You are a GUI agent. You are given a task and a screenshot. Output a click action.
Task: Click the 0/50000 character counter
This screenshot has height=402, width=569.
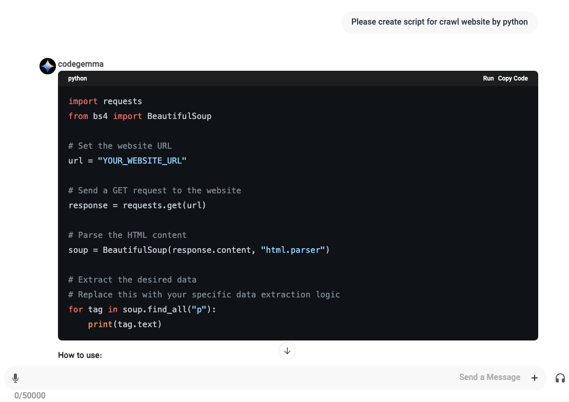tap(30, 395)
